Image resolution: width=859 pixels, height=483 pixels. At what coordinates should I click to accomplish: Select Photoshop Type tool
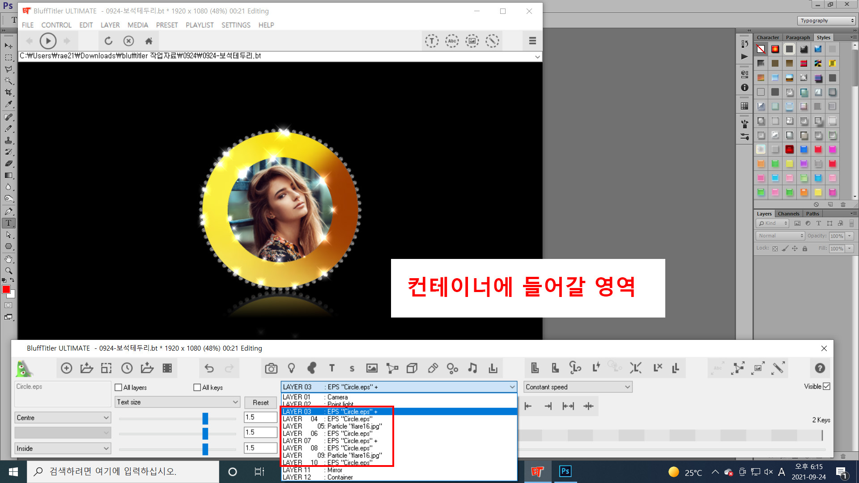[x=9, y=223]
